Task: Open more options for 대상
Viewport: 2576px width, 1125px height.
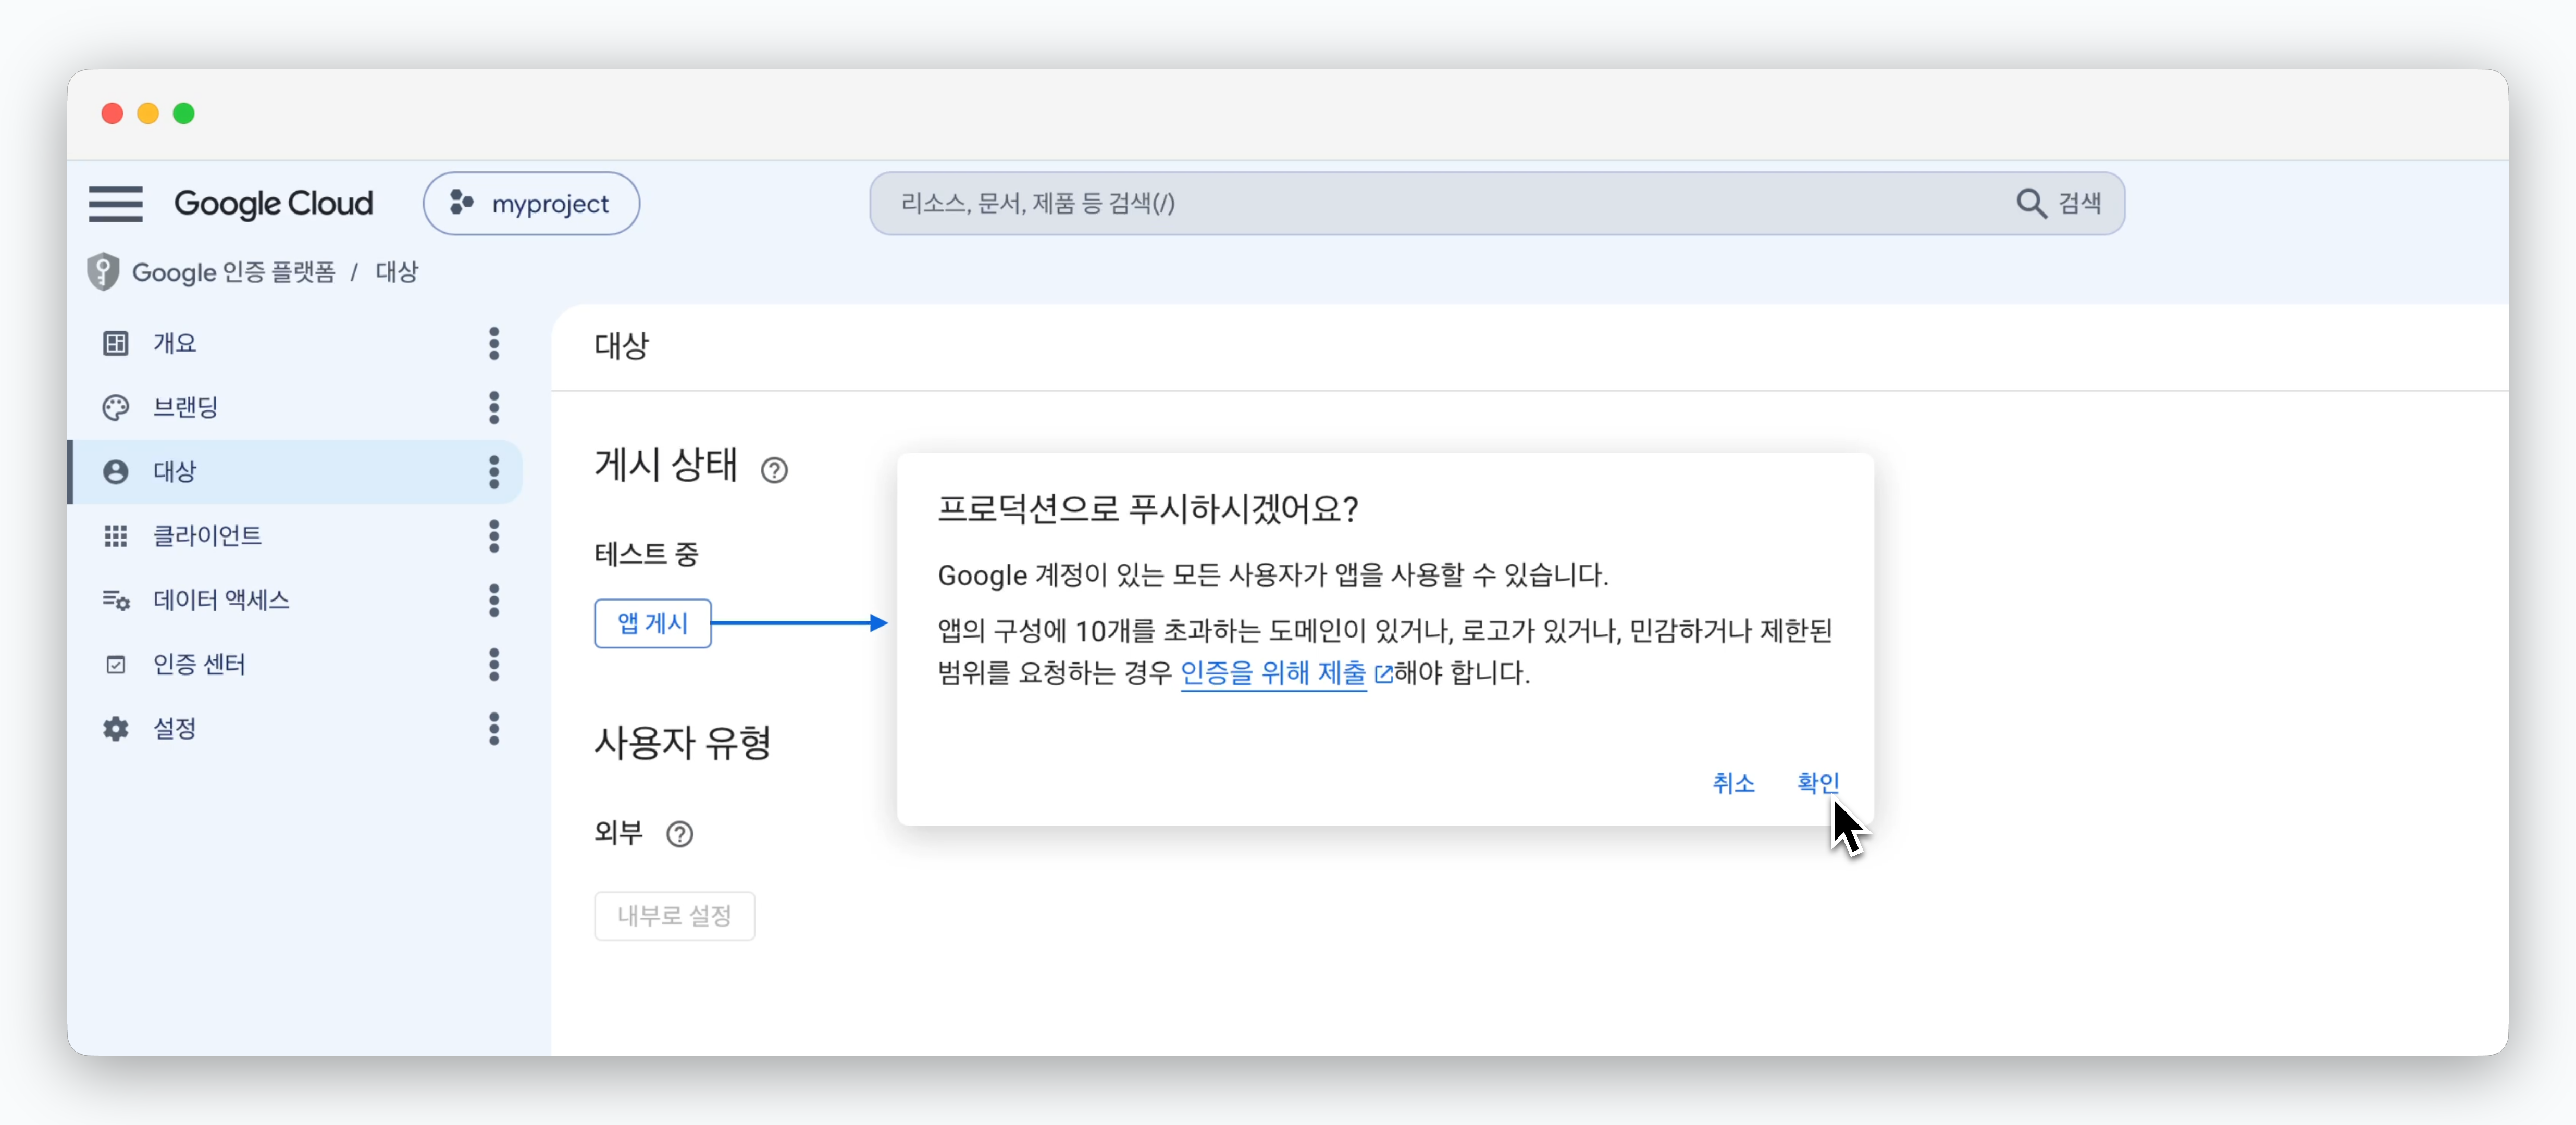Action: tap(494, 472)
